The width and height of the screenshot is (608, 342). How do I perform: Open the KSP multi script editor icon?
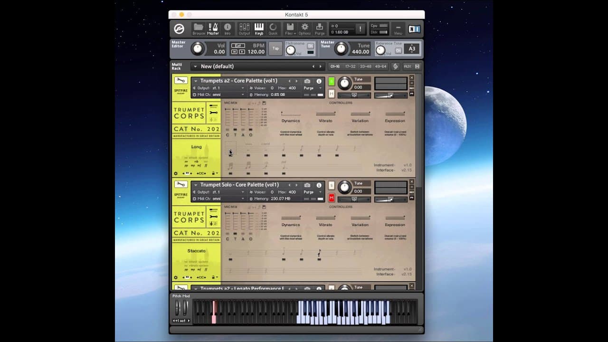(395, 66)
